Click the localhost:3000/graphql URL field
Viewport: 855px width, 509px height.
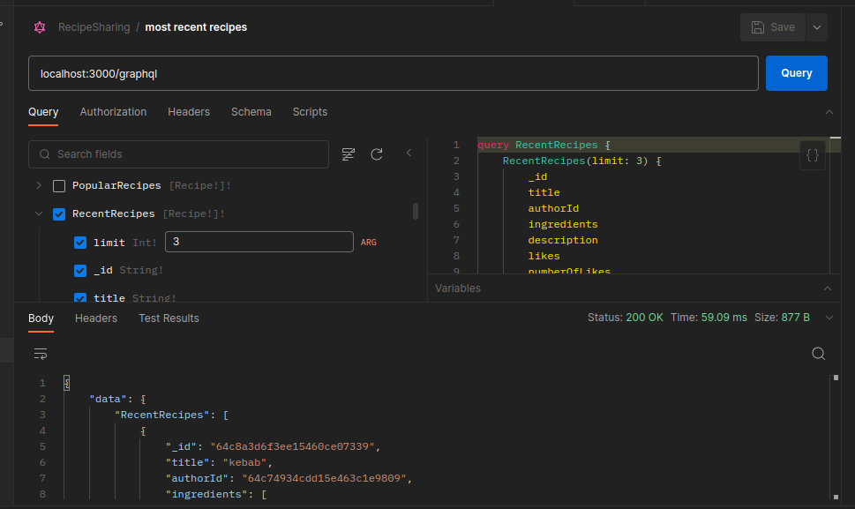click(394, 73)
